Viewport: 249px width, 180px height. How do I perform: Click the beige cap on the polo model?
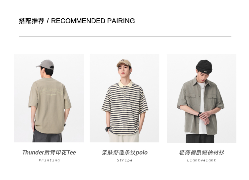(x=124, y=63)
